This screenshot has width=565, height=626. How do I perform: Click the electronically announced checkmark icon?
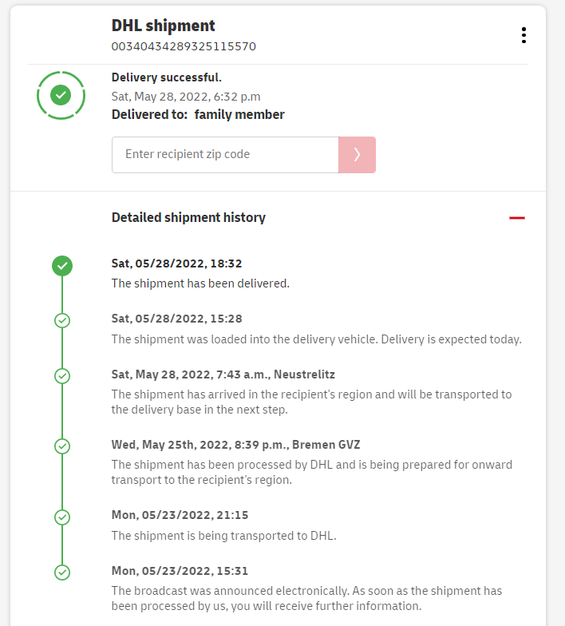[x=62, y=572]
